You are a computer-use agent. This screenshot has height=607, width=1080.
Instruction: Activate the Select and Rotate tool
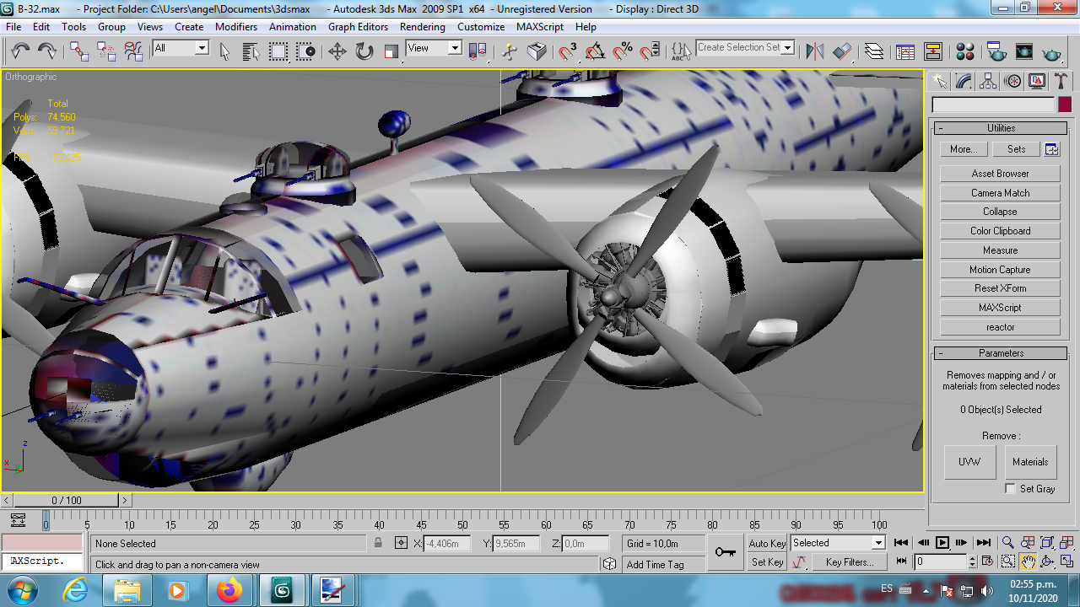tap(364, 51)
